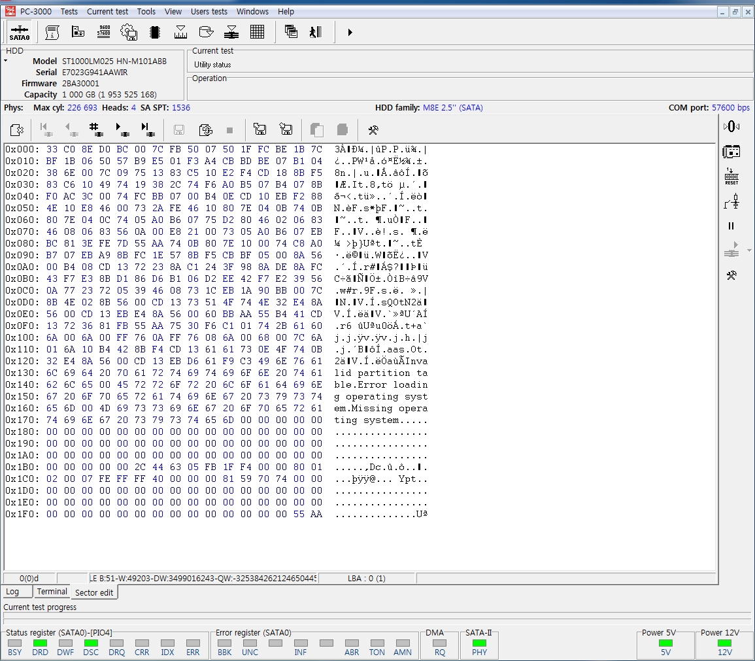Click the go-to-sector hash icon

pos(96,129)
